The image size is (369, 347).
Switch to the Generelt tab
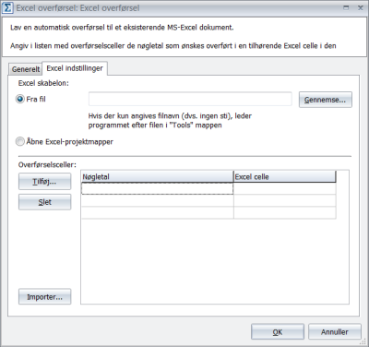[x=26, y=69]
